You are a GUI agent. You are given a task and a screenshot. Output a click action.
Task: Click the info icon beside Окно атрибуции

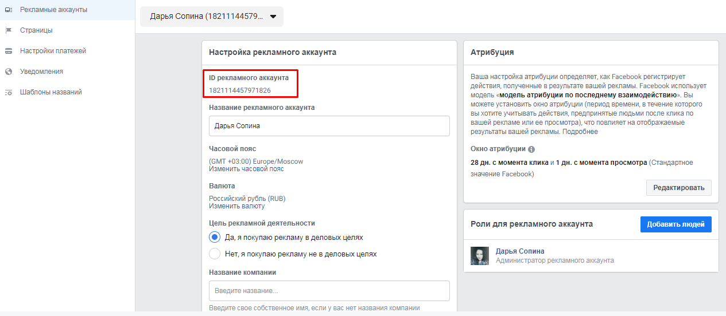pyautogui.click(x=531, y=149)
